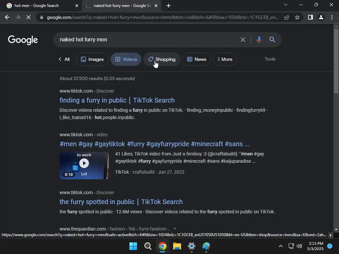Open Google home via logo
Viewport: 339px width, 254px height.
click(23, 40)
